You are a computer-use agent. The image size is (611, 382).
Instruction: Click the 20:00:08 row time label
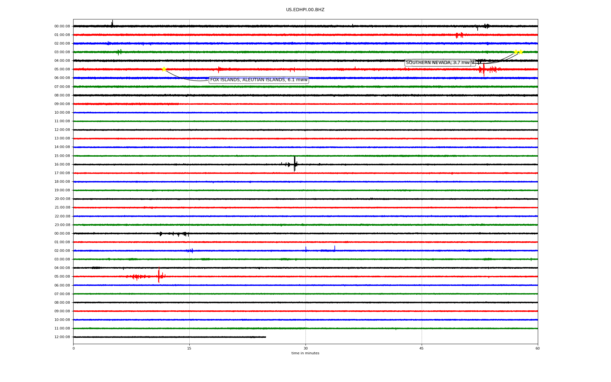62,199
